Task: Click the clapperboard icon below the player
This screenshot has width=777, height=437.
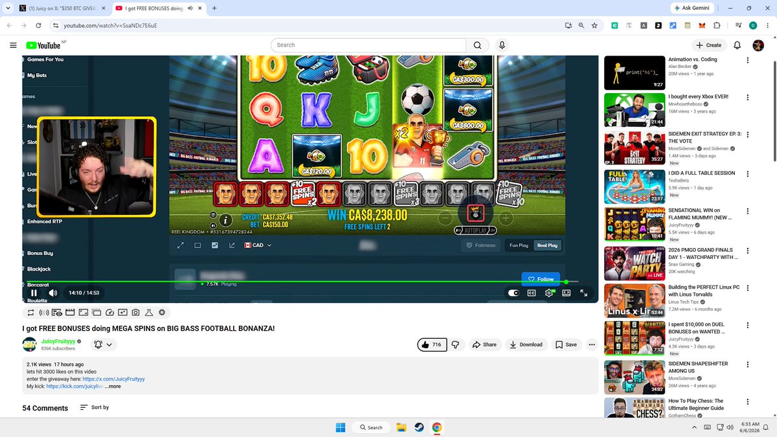Action: [70, 312]
